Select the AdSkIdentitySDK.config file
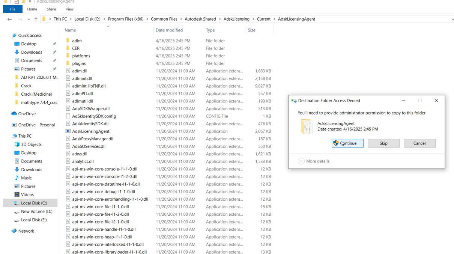454x254 pixels. tap(94, 116)
